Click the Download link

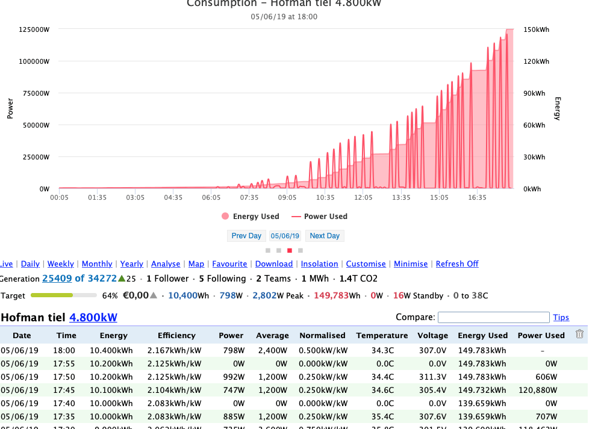(x=274, y=264)
